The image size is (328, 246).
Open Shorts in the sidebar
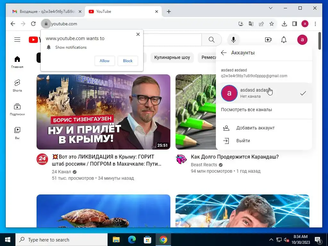[x=17, y=86]
